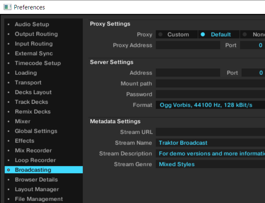
Task: Click the Mount path field
Action: pos(209,84)
